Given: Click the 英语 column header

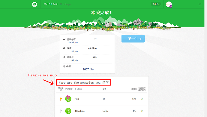Looking at the screenshot, I should [x=104, y=89].
